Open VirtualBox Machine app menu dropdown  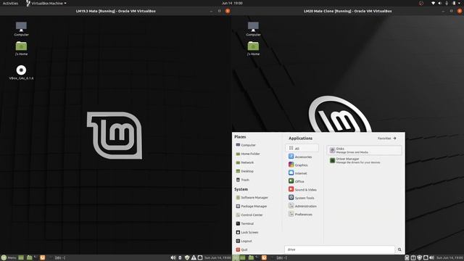point(46,3)
